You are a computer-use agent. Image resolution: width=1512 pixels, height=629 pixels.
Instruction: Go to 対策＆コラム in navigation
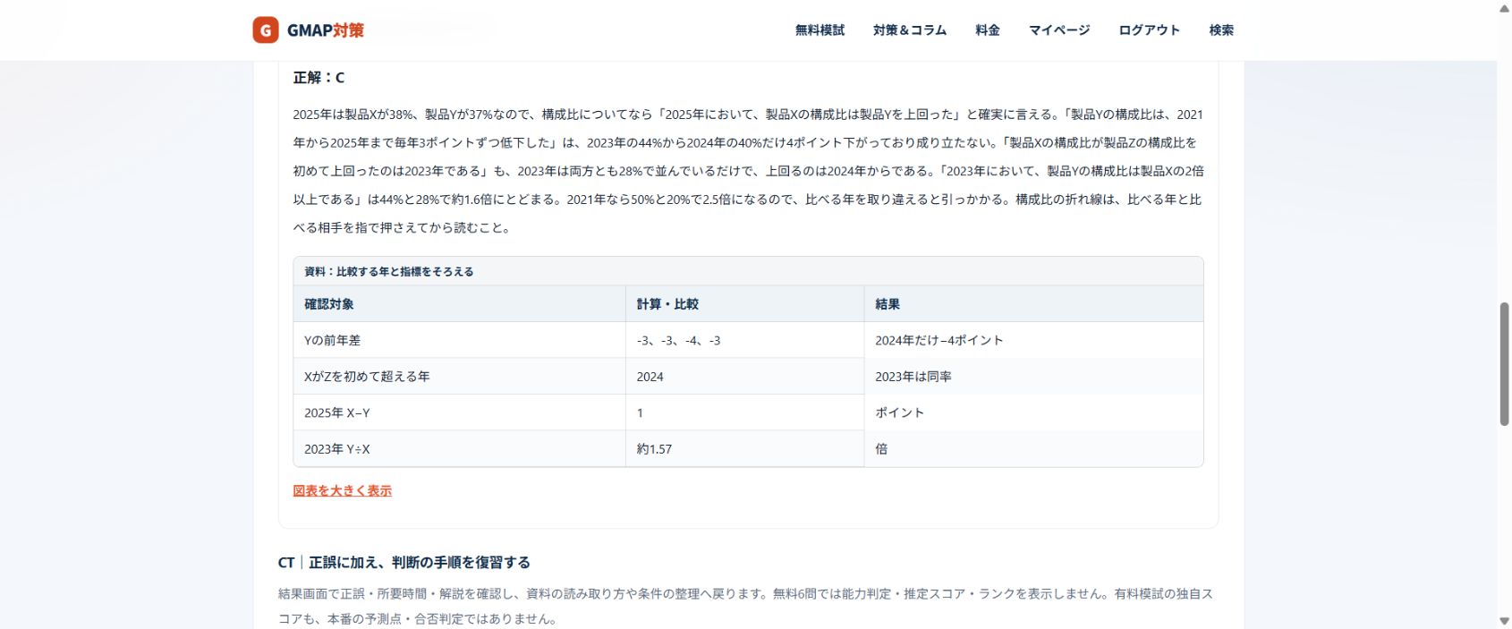910,30
